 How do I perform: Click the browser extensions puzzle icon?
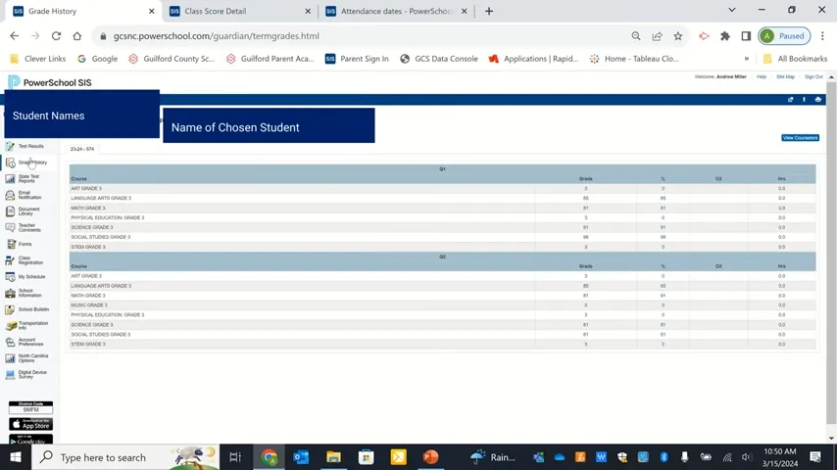point(724,36)
